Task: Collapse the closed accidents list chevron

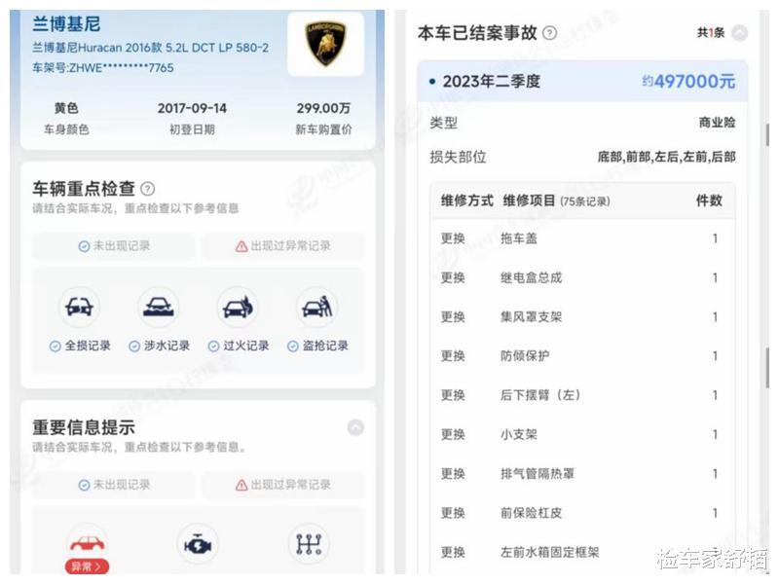Action: pyautogui.click(x=740, y=33)
